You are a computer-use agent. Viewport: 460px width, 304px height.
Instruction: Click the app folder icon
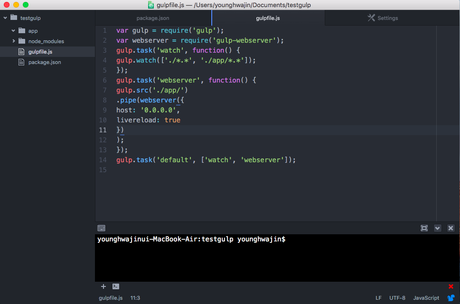pyautogui.click(x=22, y=30)
